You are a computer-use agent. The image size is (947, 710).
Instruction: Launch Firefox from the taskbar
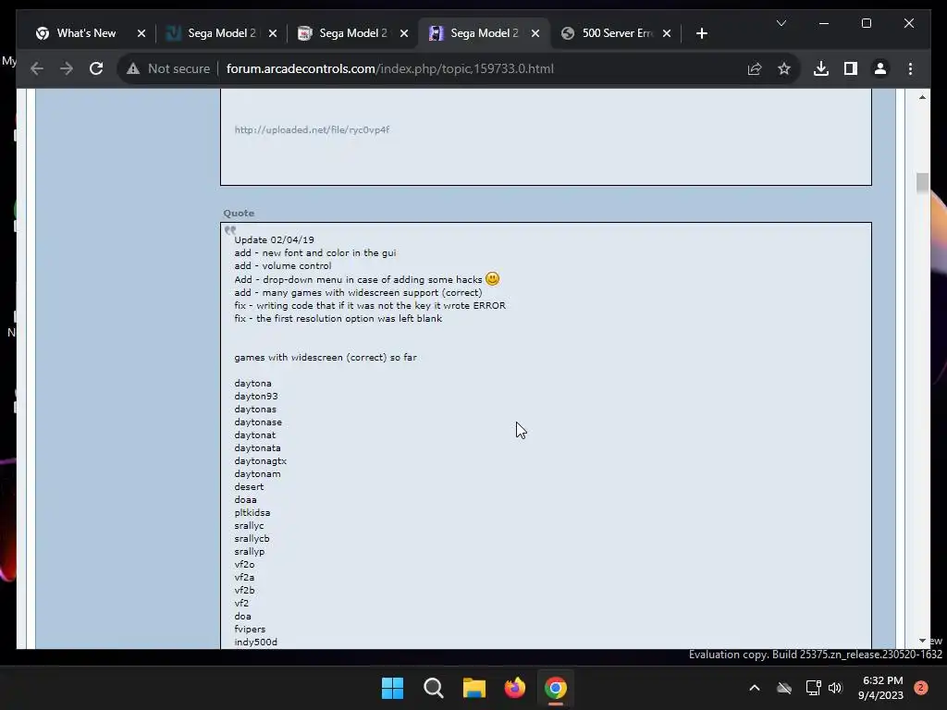514,688
